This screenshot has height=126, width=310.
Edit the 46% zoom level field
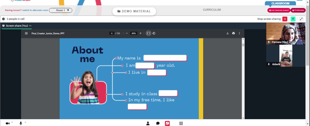pos(134,33)
